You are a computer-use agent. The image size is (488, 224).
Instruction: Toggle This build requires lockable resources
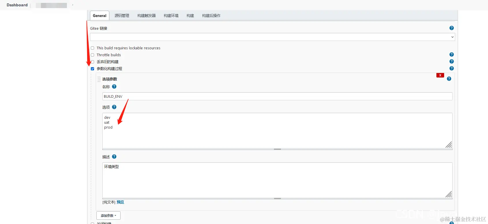pos(93,48)
